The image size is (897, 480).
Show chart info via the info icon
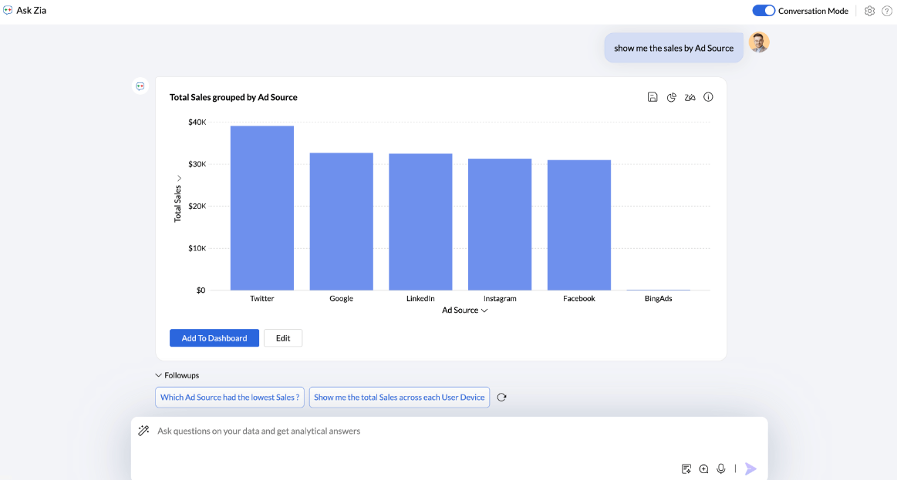click(x=708, y=97)
